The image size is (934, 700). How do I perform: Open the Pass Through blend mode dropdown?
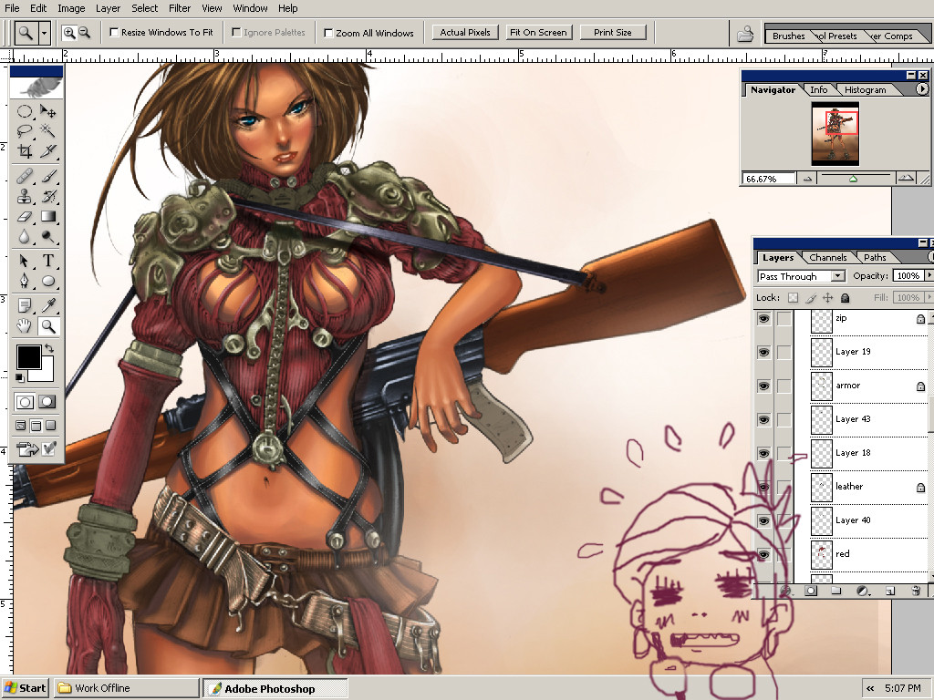click(838, 275)
